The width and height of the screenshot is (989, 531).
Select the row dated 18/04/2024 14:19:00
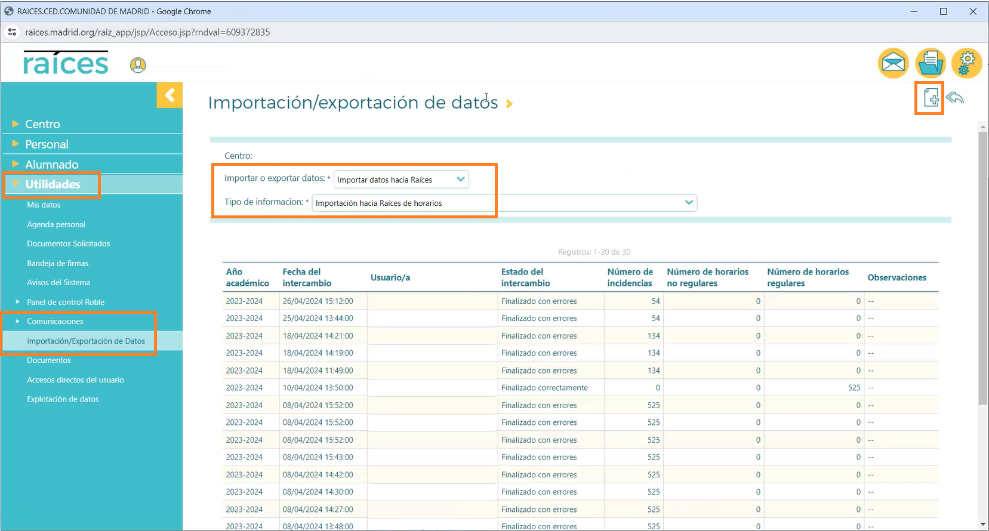tap(580, 353)
